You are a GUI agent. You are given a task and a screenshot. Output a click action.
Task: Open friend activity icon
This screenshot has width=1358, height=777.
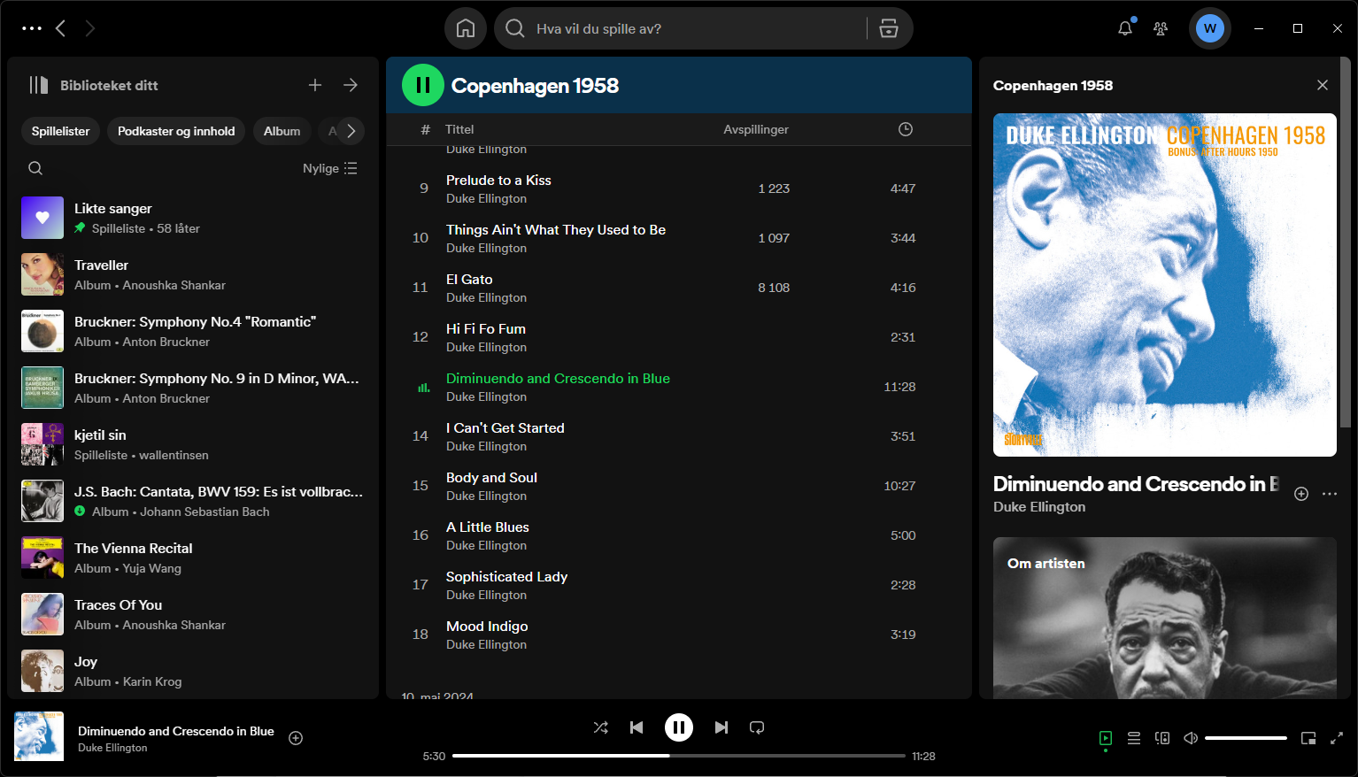click(x=1161, y=28)
